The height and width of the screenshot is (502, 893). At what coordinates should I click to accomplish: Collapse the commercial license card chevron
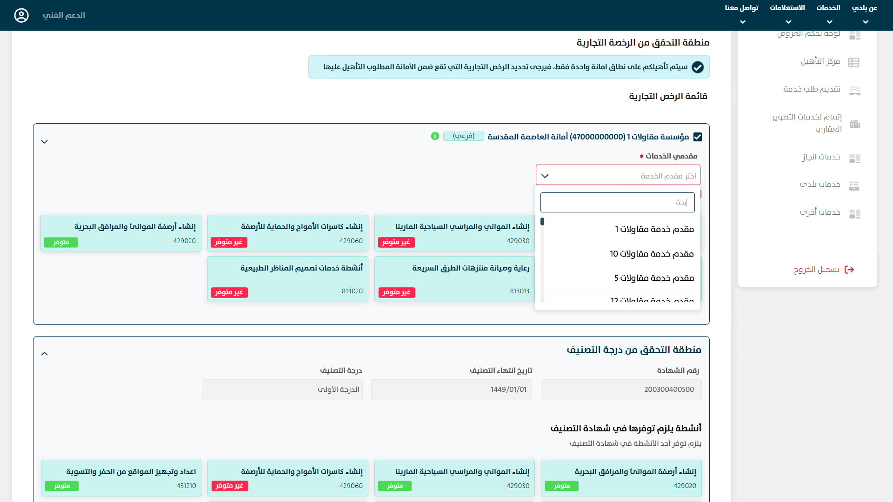click(x=45, y=142)
